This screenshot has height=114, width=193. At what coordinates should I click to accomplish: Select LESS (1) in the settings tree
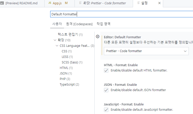(67, 57)
